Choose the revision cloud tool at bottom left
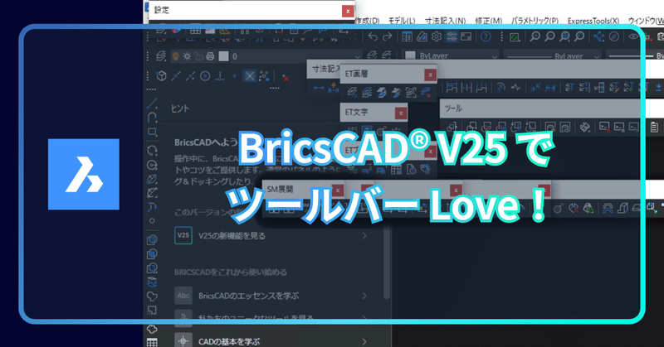 (x=152, y=329)
